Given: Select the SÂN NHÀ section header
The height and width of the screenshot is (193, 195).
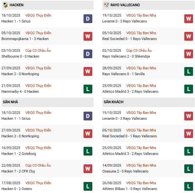Looking at the screenshot, I should click(10, 102).
